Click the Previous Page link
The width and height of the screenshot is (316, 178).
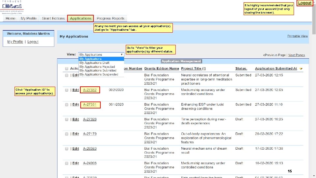point(274,55)
